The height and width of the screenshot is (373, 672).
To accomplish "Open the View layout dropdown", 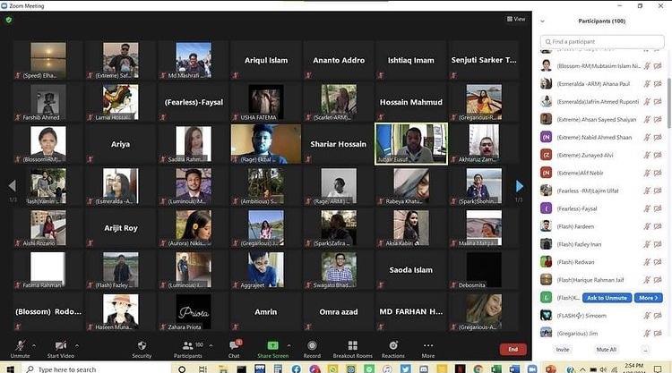I will (x=516, y=19).
